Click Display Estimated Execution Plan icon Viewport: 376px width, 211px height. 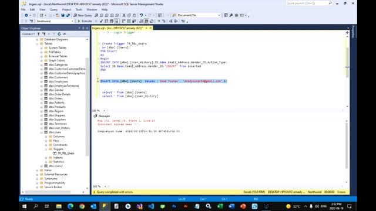pyautogui.click(x=106, y=21)
